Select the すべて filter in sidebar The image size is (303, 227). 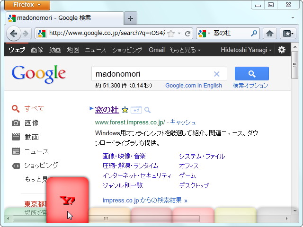(34, 109)
